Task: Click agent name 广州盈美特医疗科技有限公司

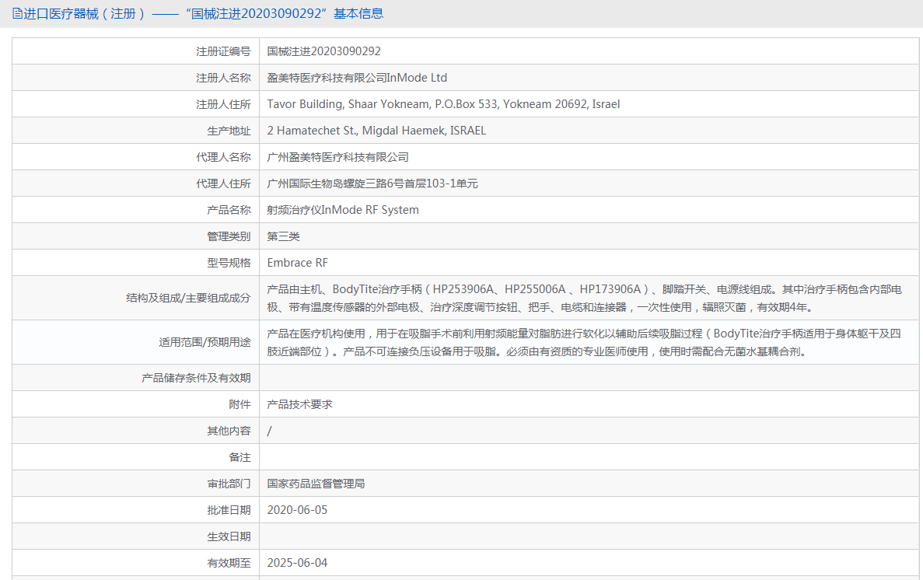Action: 338,157
